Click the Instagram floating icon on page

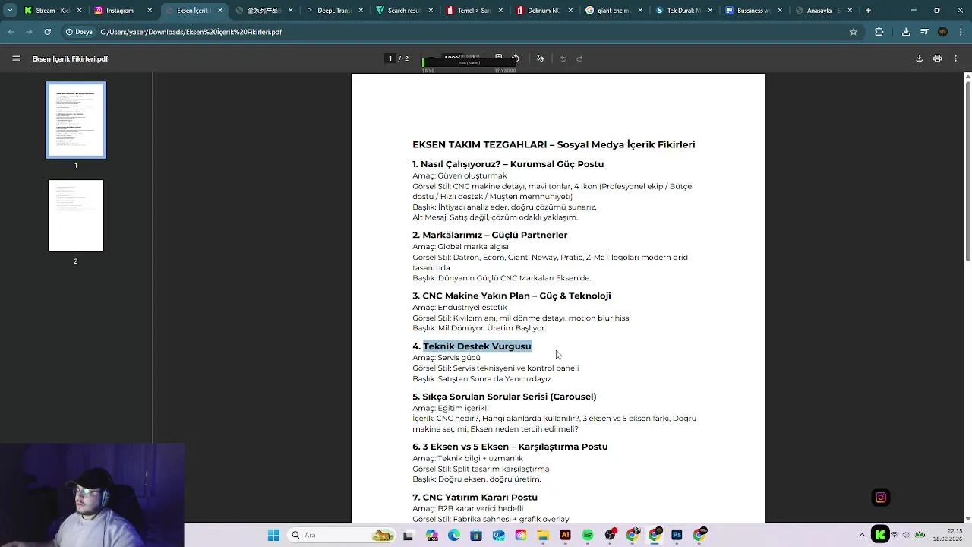(881, 498)
